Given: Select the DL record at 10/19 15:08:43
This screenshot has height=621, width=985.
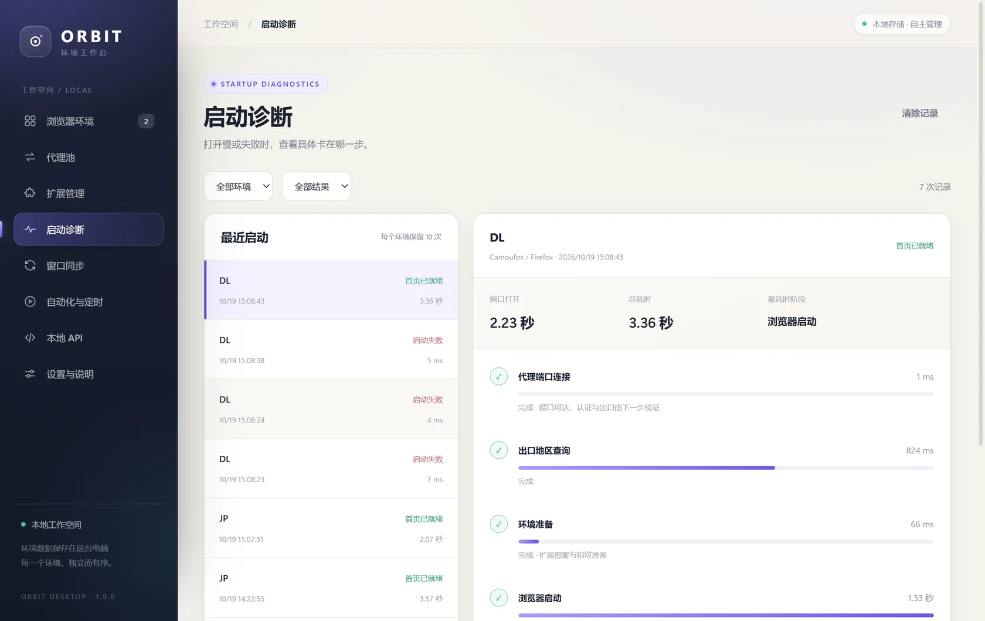Looking at the screenshot, I should coord(331,290).
